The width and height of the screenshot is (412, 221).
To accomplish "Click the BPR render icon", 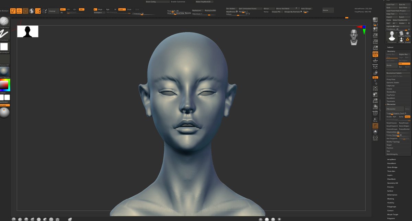I will click(375, 21).
